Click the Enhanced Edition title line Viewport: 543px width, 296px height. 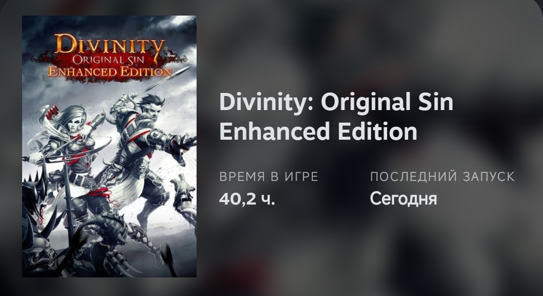318,132
